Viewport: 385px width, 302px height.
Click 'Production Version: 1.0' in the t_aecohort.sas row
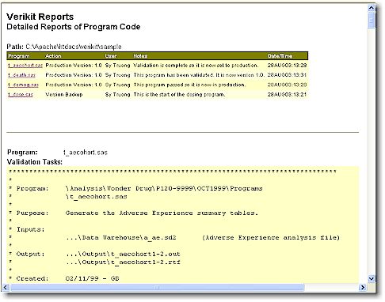pos(74,66)
